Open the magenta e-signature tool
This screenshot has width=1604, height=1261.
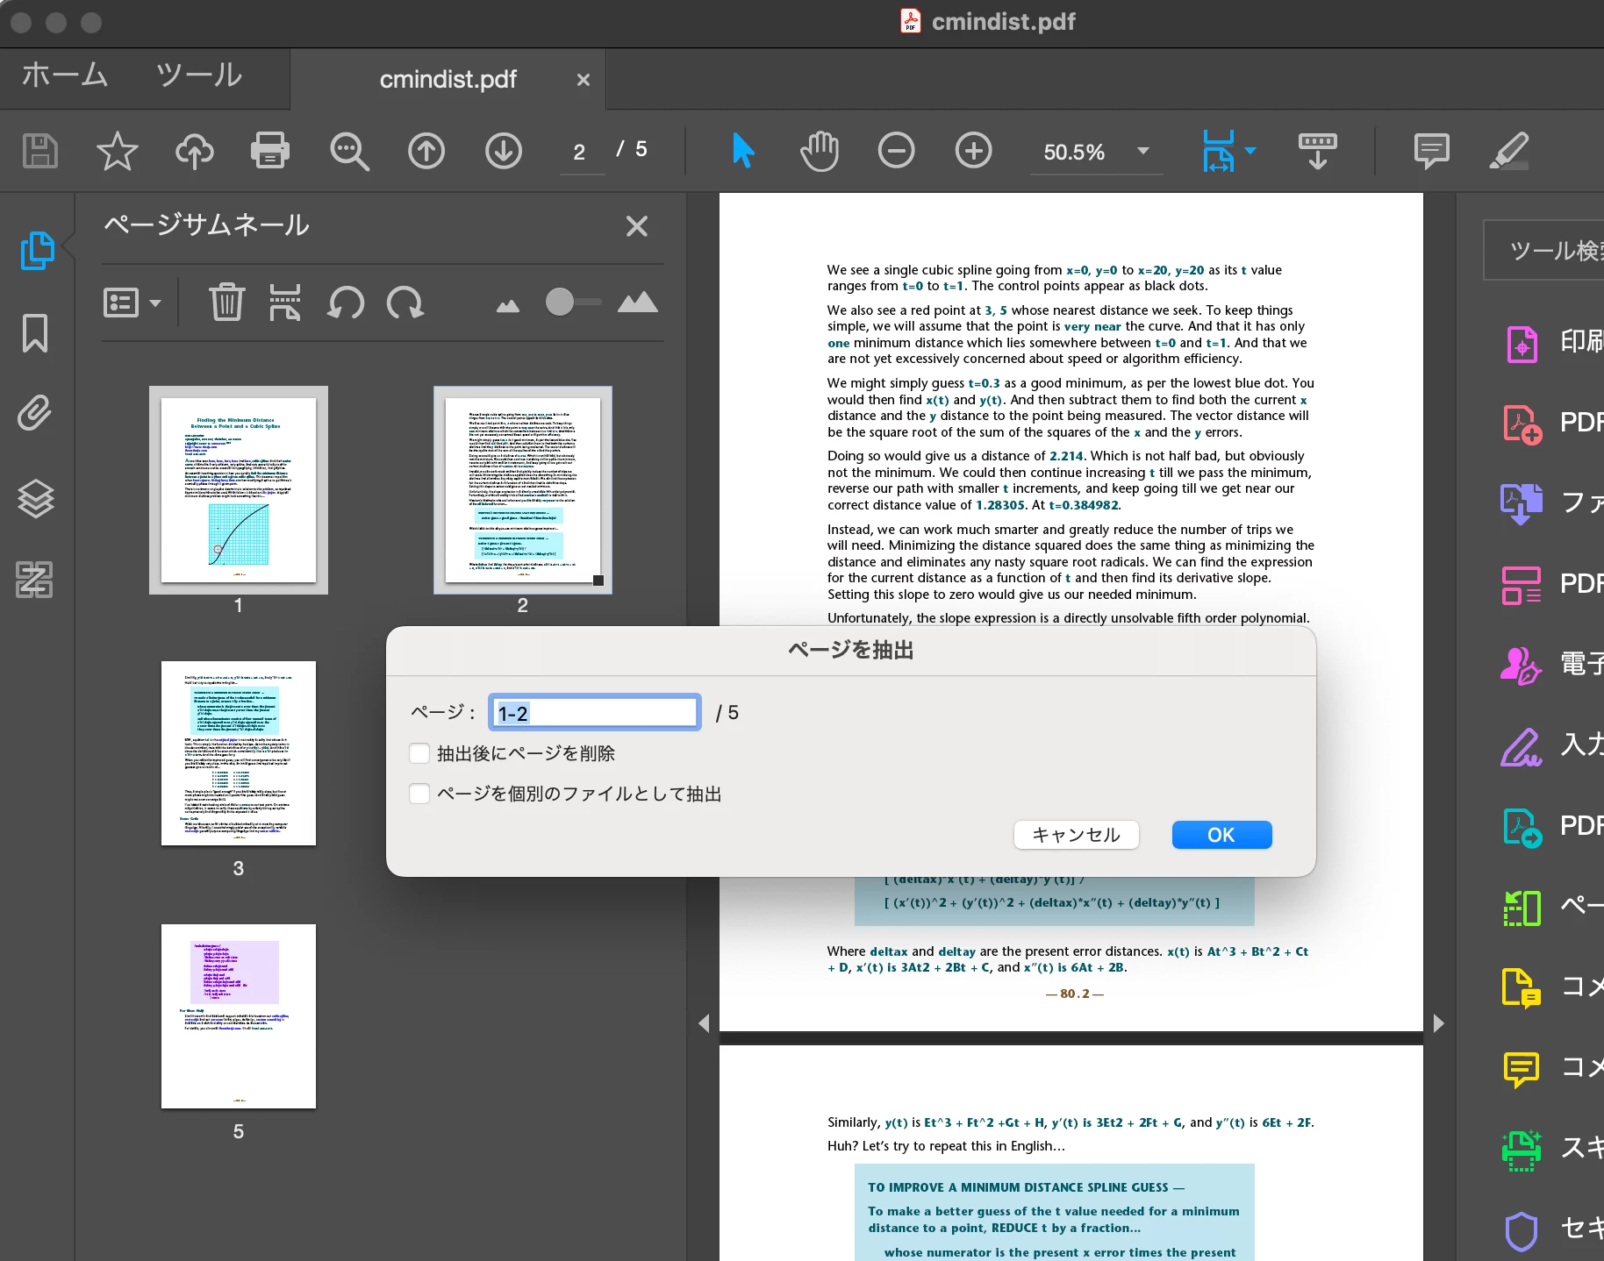click(1522, 666)
